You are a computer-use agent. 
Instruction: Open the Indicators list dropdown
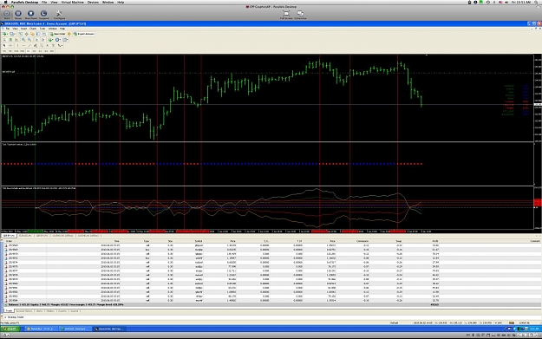(x=51, y=40)
